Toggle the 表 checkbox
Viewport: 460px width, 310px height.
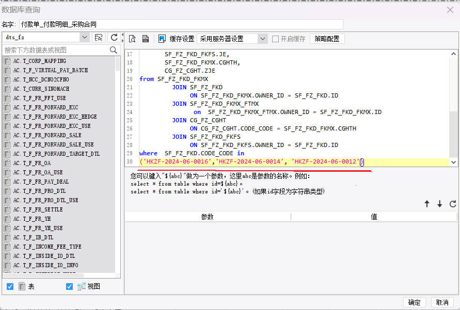pos(10,286)
